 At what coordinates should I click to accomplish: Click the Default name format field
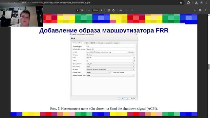pyautogui.click(x=111, y=49)
